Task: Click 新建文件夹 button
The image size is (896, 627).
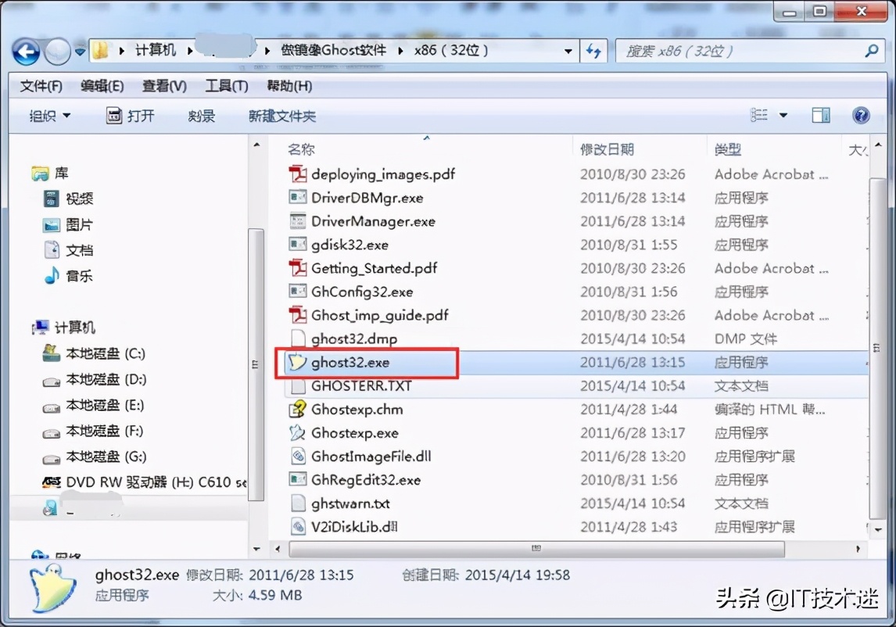Action: [282, 116]
